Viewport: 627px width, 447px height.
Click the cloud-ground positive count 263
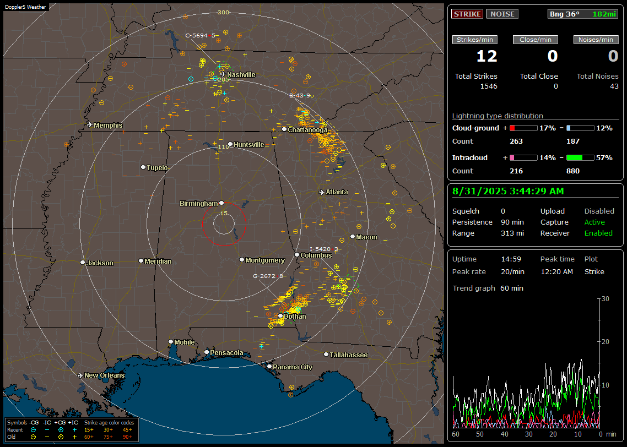pos(516,141)
